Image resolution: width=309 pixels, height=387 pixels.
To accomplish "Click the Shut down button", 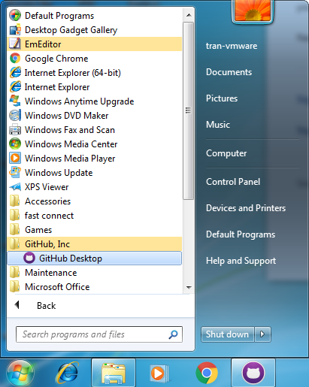I will tap(228, 334).
